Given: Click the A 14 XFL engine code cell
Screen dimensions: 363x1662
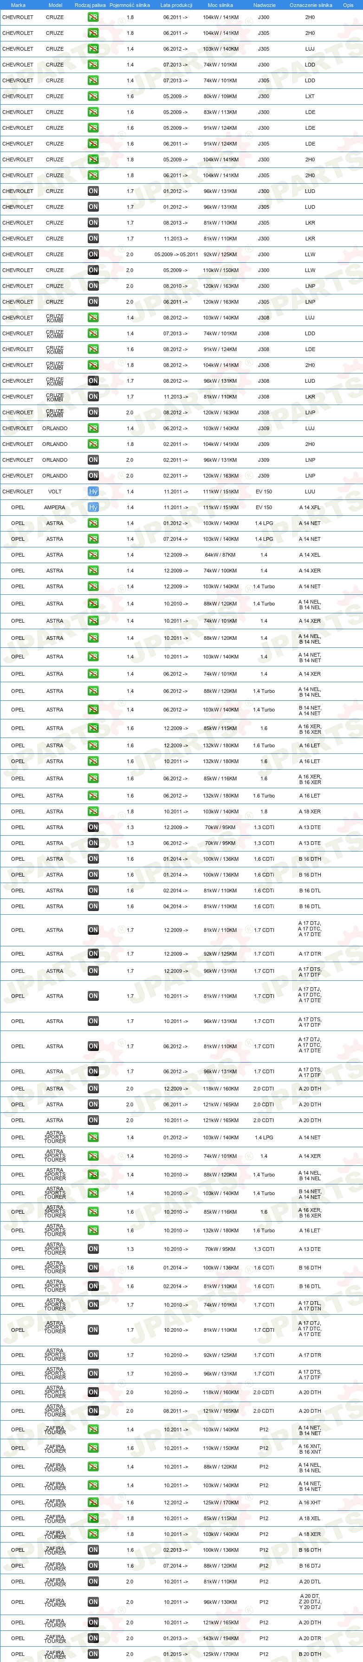Looking at the screenshot, I should (x=310, y=507).
